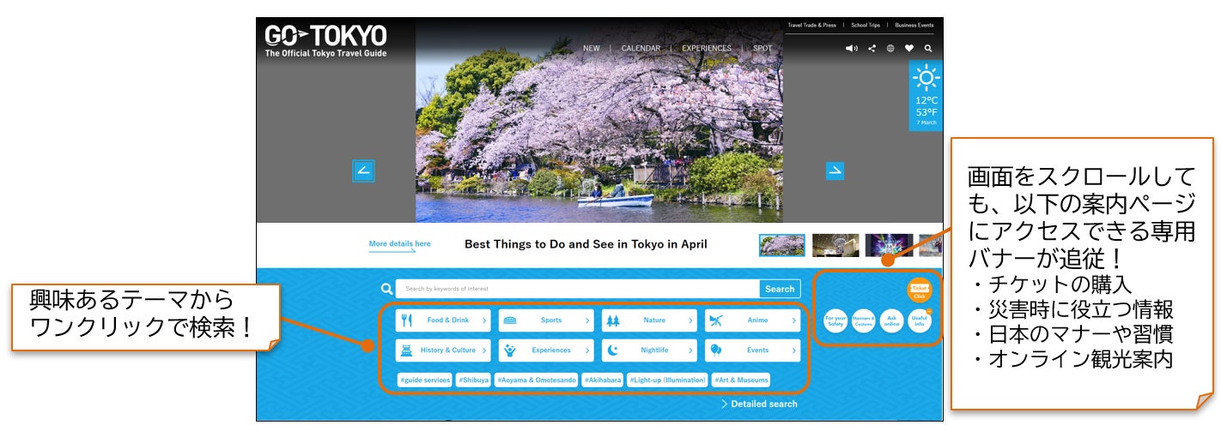The image size is (1221, 431).
Task: Turn on the audio speaker icon
Action: coord(851,49)
